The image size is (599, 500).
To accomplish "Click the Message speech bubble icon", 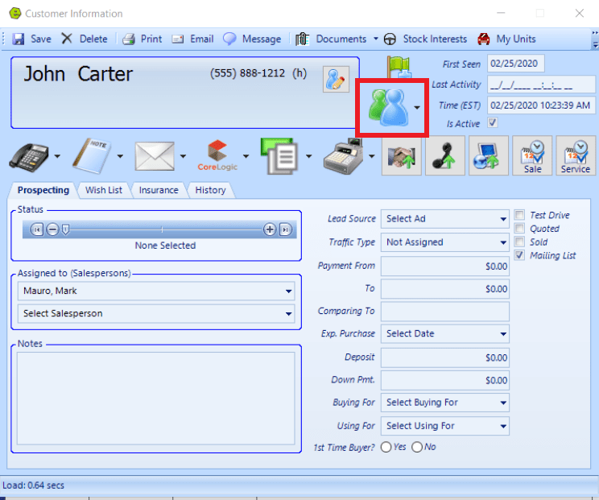I will click(229, 39).
